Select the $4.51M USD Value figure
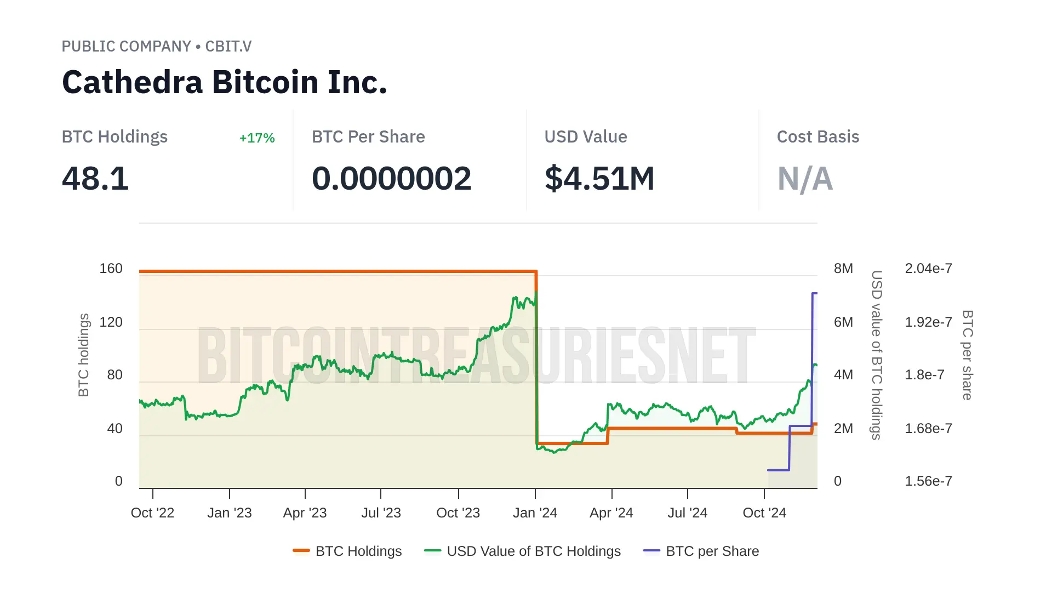 click(599, 179)
